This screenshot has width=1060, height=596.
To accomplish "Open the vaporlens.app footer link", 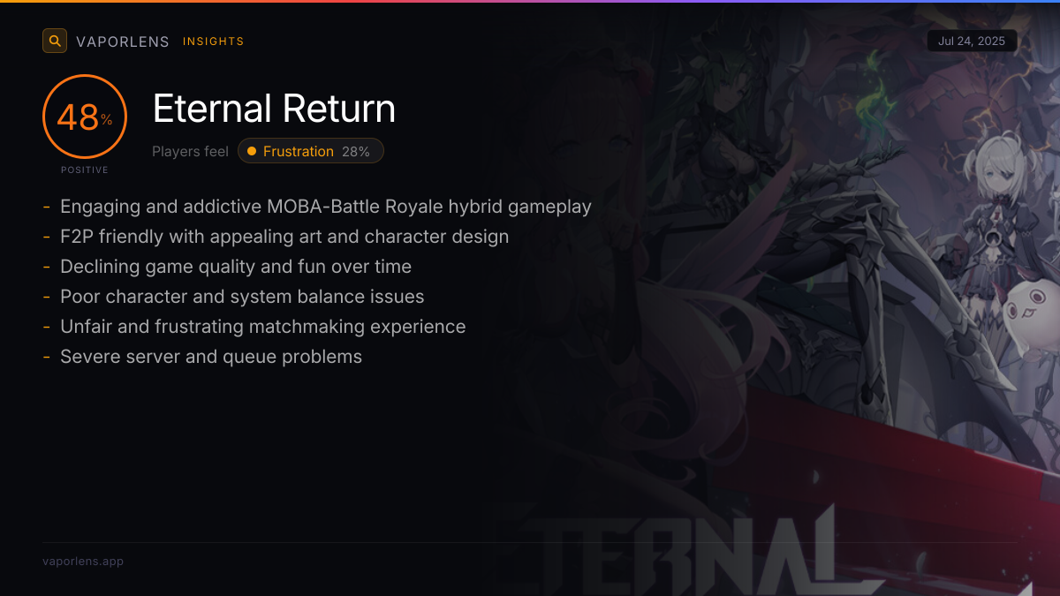I will [x=83, y=562].
